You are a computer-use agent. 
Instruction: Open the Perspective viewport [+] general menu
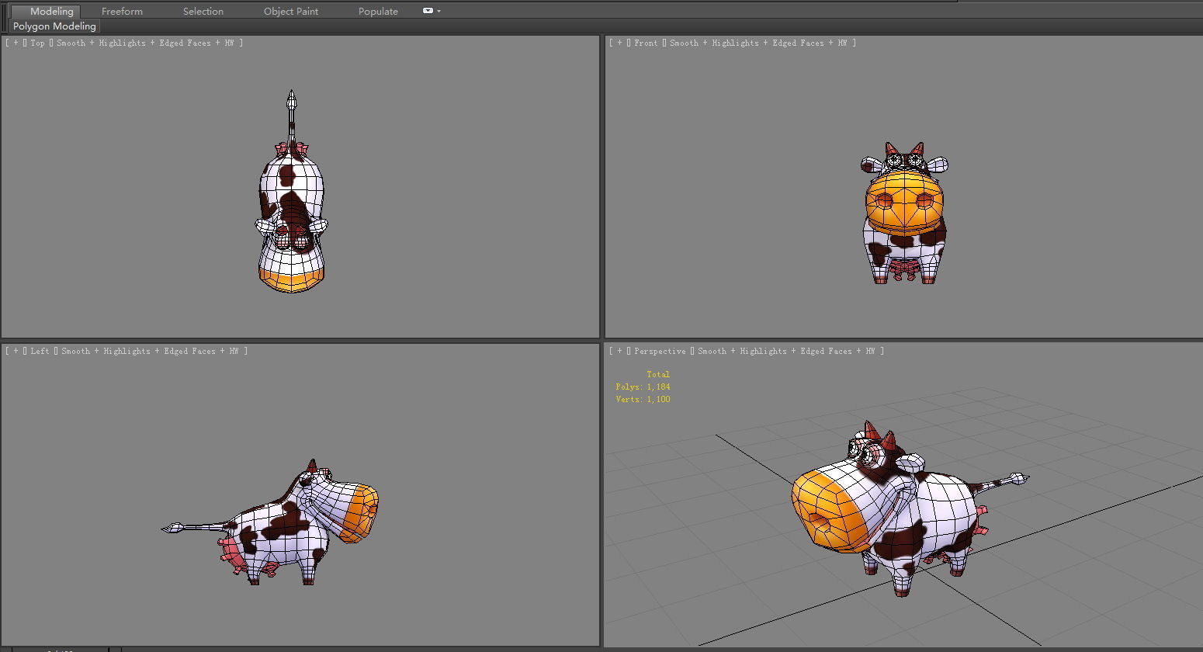(619, 352)
